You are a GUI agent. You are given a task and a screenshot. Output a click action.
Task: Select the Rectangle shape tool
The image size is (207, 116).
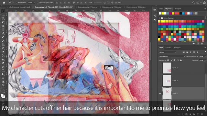3,78
